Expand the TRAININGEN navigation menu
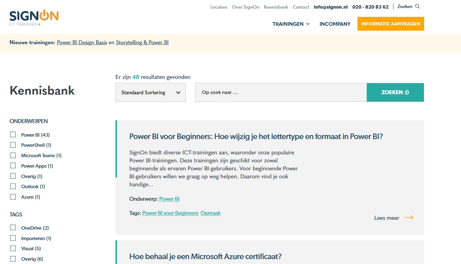This screenshot has height=264, width=461. 288,24
